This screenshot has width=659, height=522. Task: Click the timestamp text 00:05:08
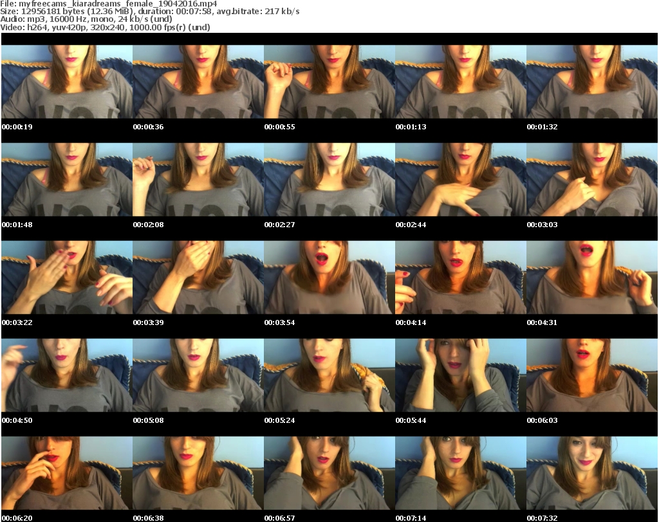click(x=149, y=420)
